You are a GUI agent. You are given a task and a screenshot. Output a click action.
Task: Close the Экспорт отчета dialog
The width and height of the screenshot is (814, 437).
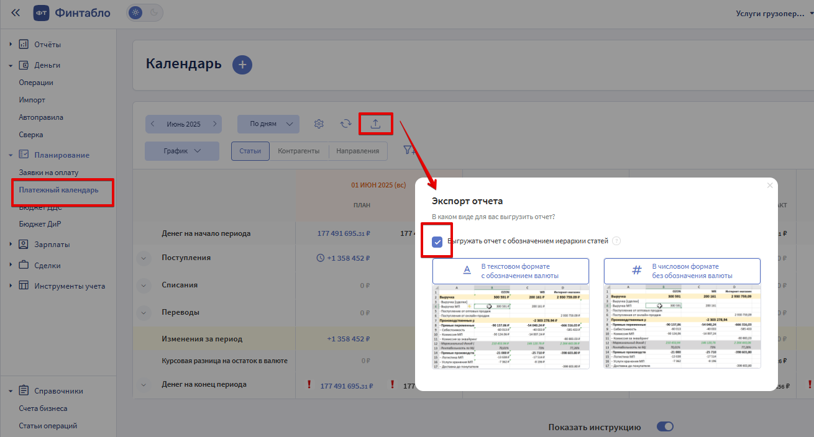(x=770, y=185)
